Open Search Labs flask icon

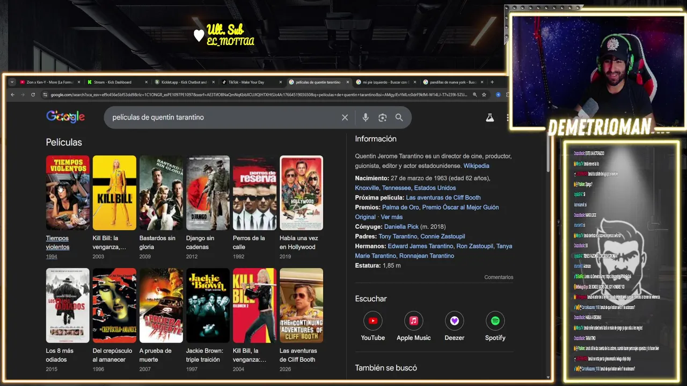[x=489, y=117]
